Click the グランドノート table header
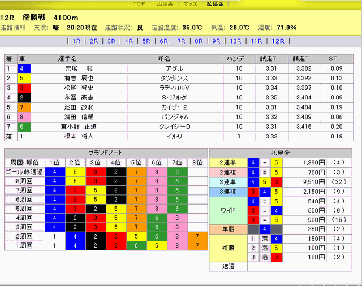362x286 pixels. pyautogui.click(x=106, y=153)
